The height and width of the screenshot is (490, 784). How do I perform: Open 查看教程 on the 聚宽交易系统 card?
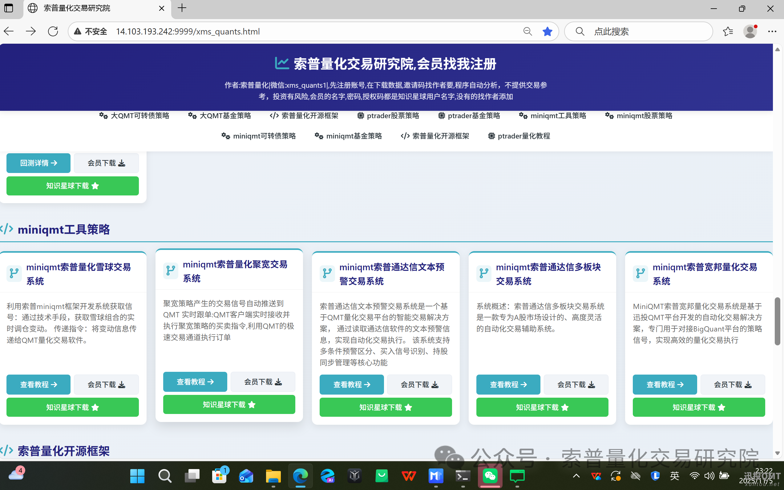tap(195, 382)
